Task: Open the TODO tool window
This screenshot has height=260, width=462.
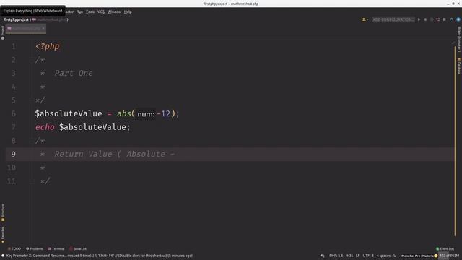Action: [14, 248]
